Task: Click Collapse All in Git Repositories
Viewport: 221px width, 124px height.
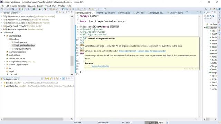Action: pos(42,79)
